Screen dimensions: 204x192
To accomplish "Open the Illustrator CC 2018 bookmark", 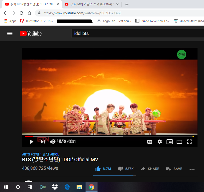I will tap(37, 21).
